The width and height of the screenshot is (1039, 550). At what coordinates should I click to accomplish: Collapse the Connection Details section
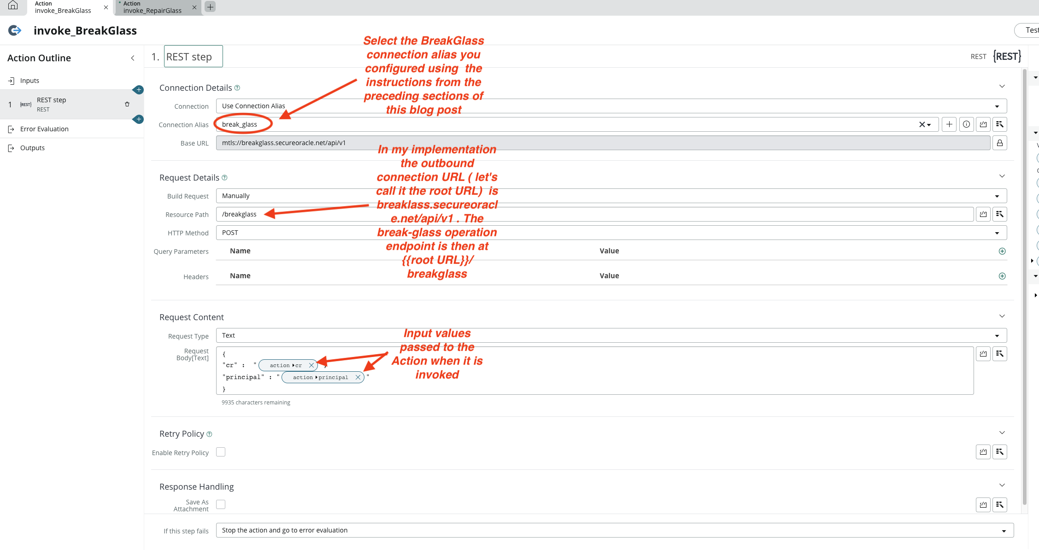1002,87
